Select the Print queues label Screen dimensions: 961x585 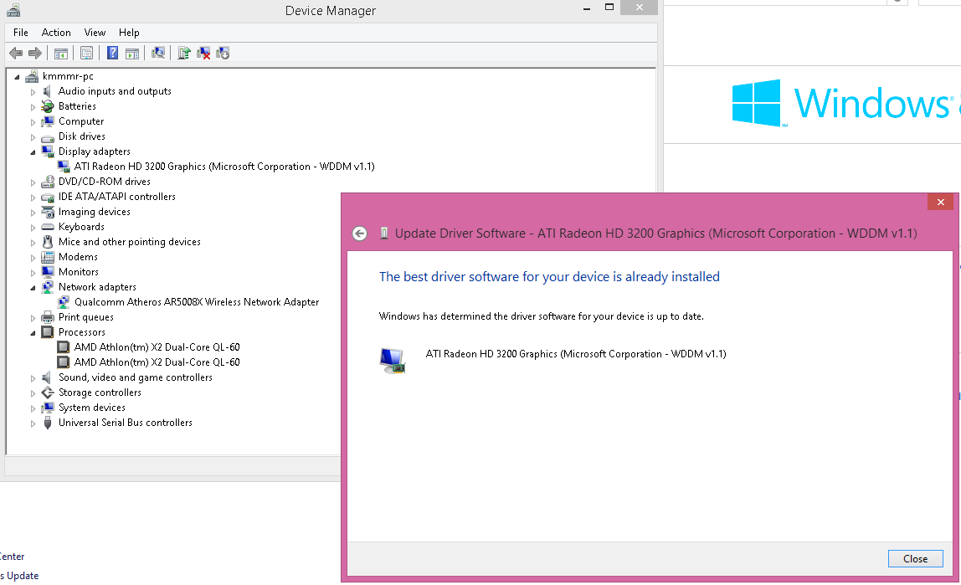coord(85,317)
